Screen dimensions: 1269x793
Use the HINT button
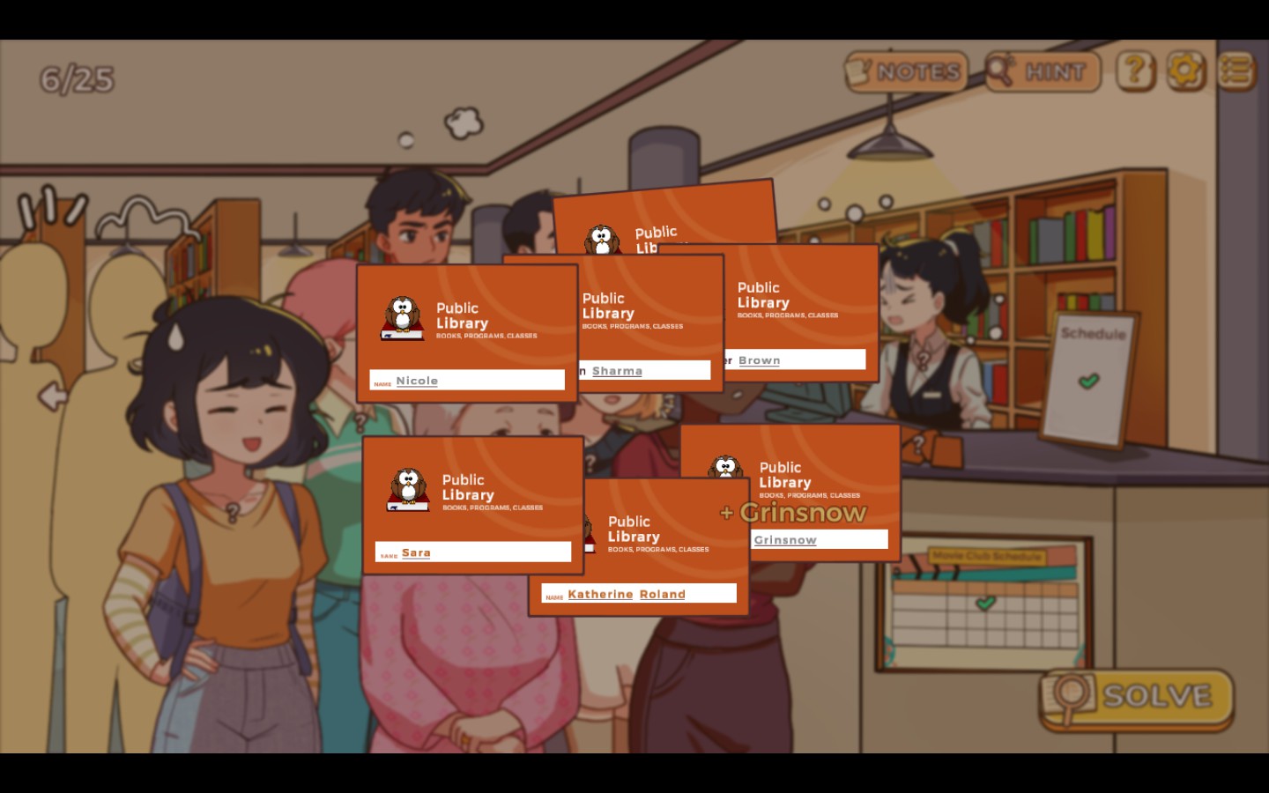(1043, 71)
